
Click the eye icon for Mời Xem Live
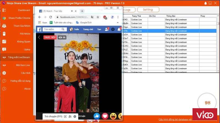click(4, 65)
